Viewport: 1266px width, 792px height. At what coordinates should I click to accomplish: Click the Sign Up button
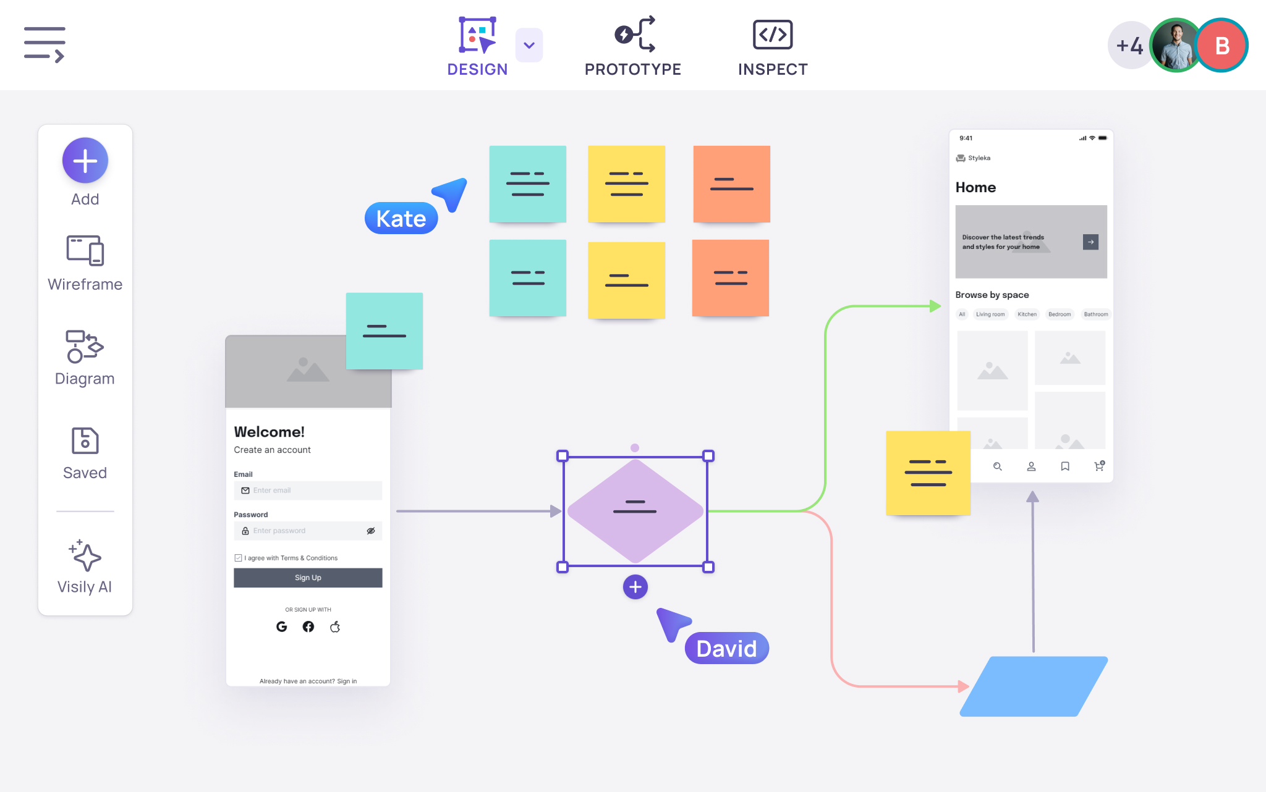(x=308, y=578)
